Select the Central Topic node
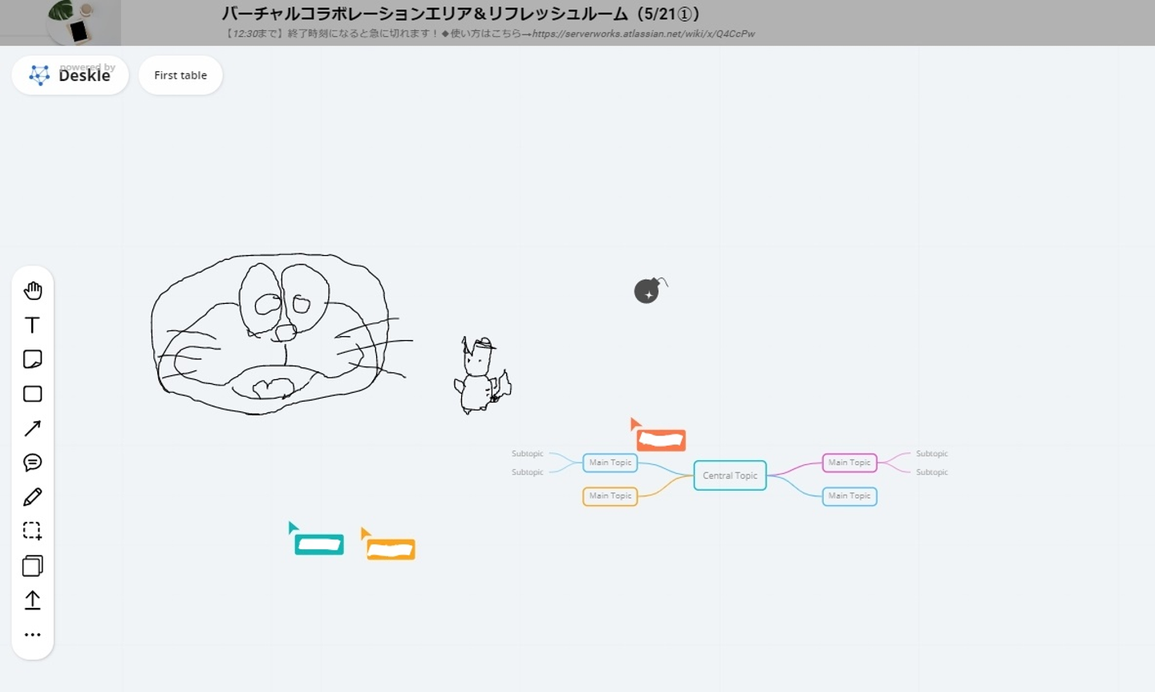The image size is (1155, 692). click(730, 475)
